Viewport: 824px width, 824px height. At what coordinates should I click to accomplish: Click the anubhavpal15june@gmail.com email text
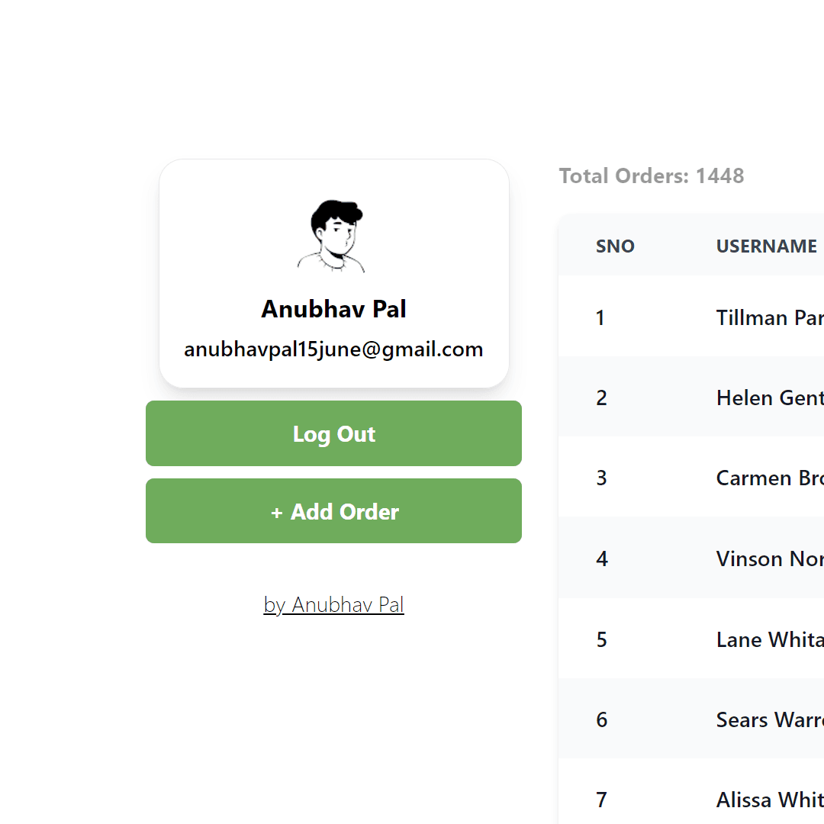333,349
